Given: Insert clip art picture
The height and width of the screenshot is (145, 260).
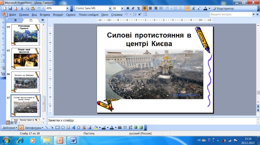Looking at the screenshot, I should coord(84,128).
